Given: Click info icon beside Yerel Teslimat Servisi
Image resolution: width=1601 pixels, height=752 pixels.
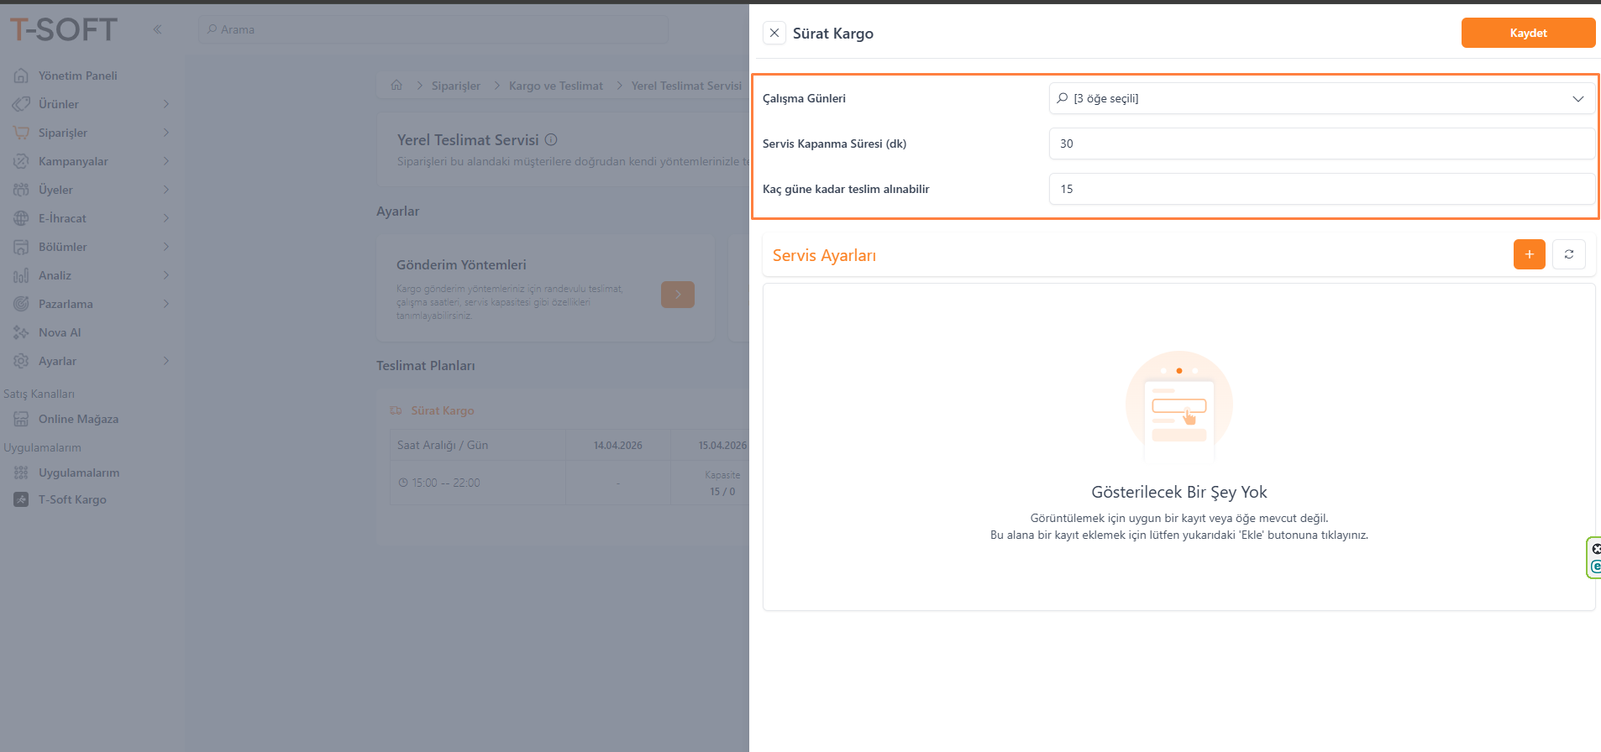Looking at the screenshot, I should (551, 140).
